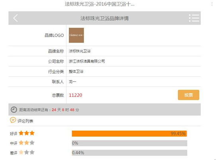Click the vote count 11220
This screenshot has width=220, height=160.
tap(76, 95)
